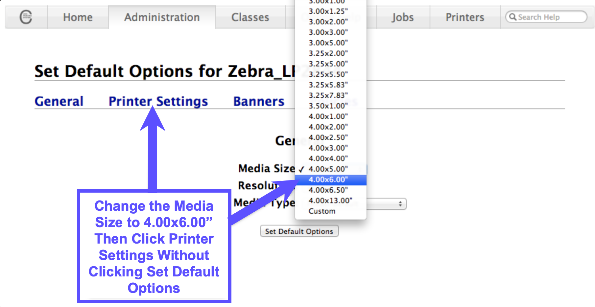Choose Custom from the media size list

pyautogui.click(x=321, y=211)
